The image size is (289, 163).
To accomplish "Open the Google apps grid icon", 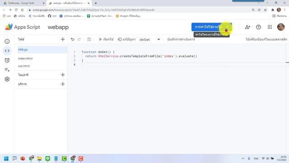I will pyautogui.click(x=270, y=27).
